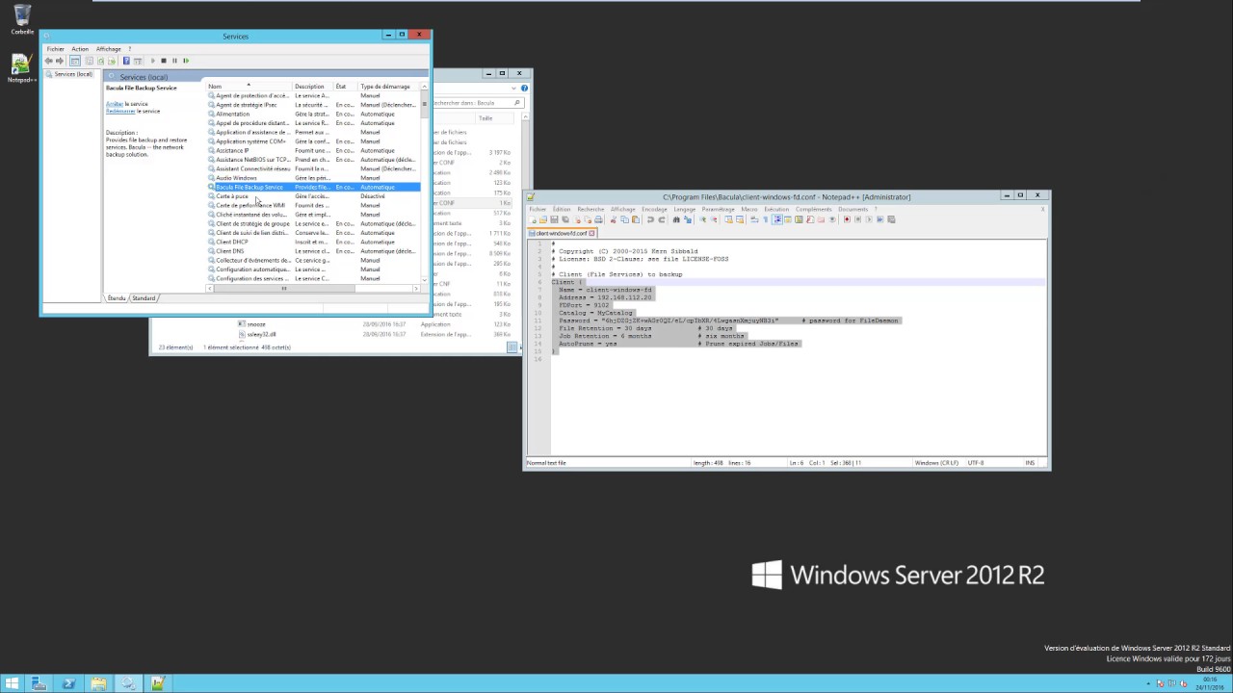Open the Compléments menu in Notepad++
1233x693 pixels.
813,209
